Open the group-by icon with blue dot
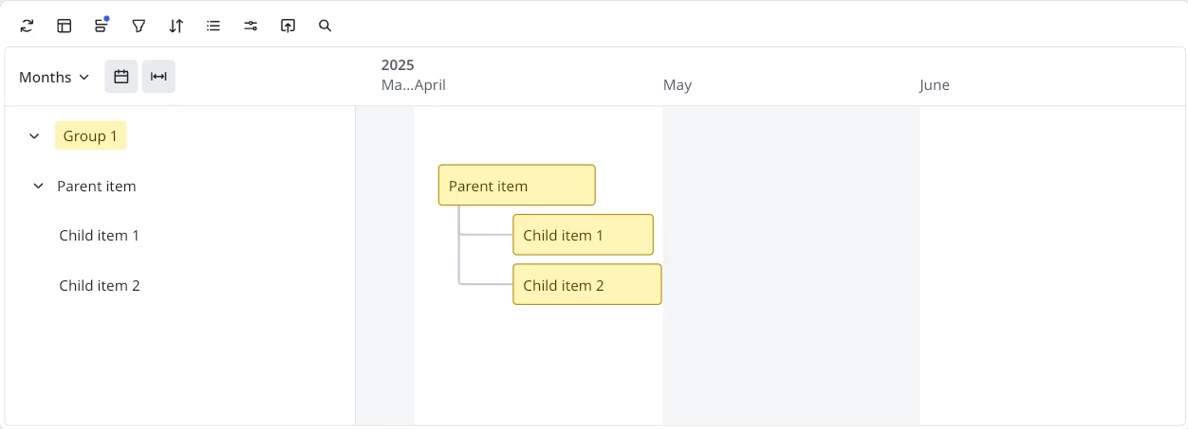This screenshot has width=1188, height=429. click(102, 26)
